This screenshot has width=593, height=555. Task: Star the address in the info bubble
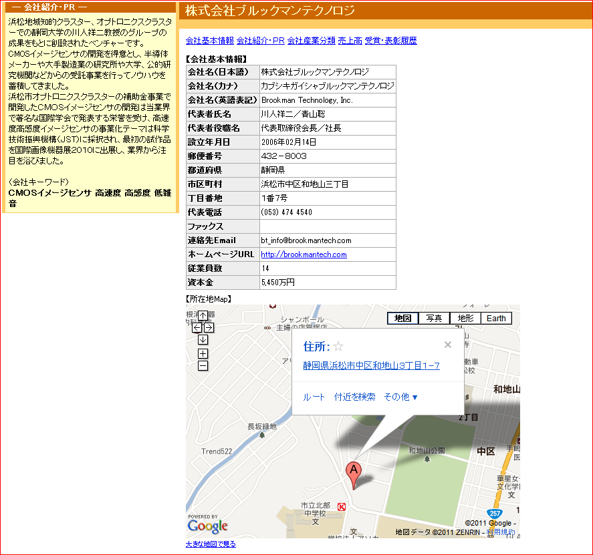tap(338, 346)
